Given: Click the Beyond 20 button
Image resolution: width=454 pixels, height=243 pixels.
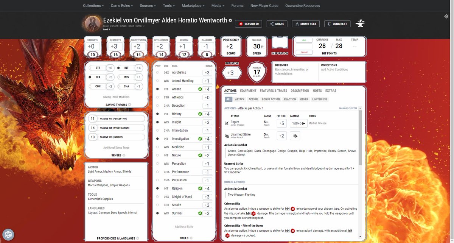Looking at the screenshot, I should [x=249, y=23].
